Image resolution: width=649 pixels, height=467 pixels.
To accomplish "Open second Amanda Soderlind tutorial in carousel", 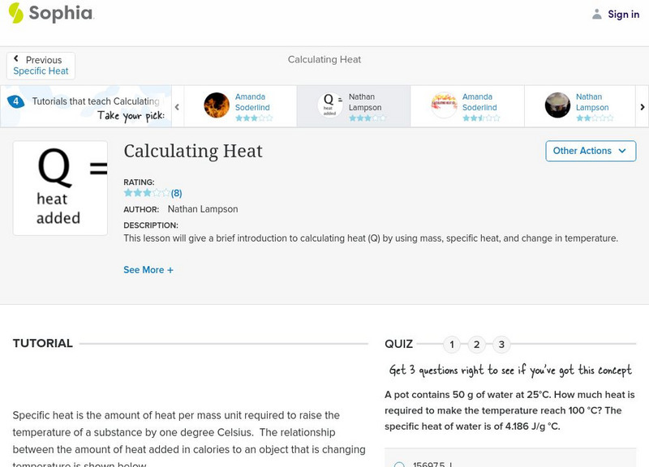I will (444, 105).
